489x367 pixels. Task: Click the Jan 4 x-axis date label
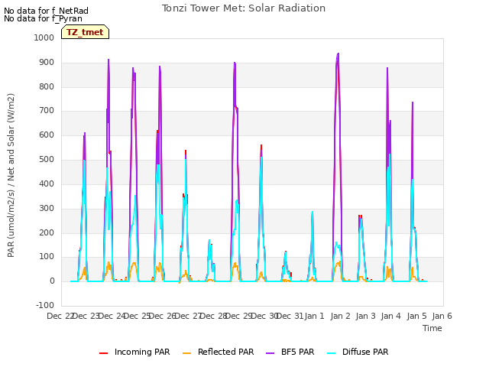pos(391,316)
